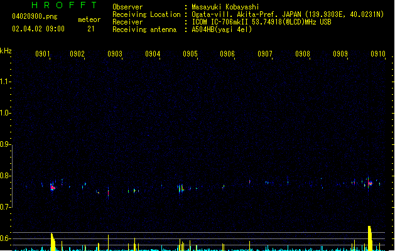Click the 1.0 kHz axis label

5,113
